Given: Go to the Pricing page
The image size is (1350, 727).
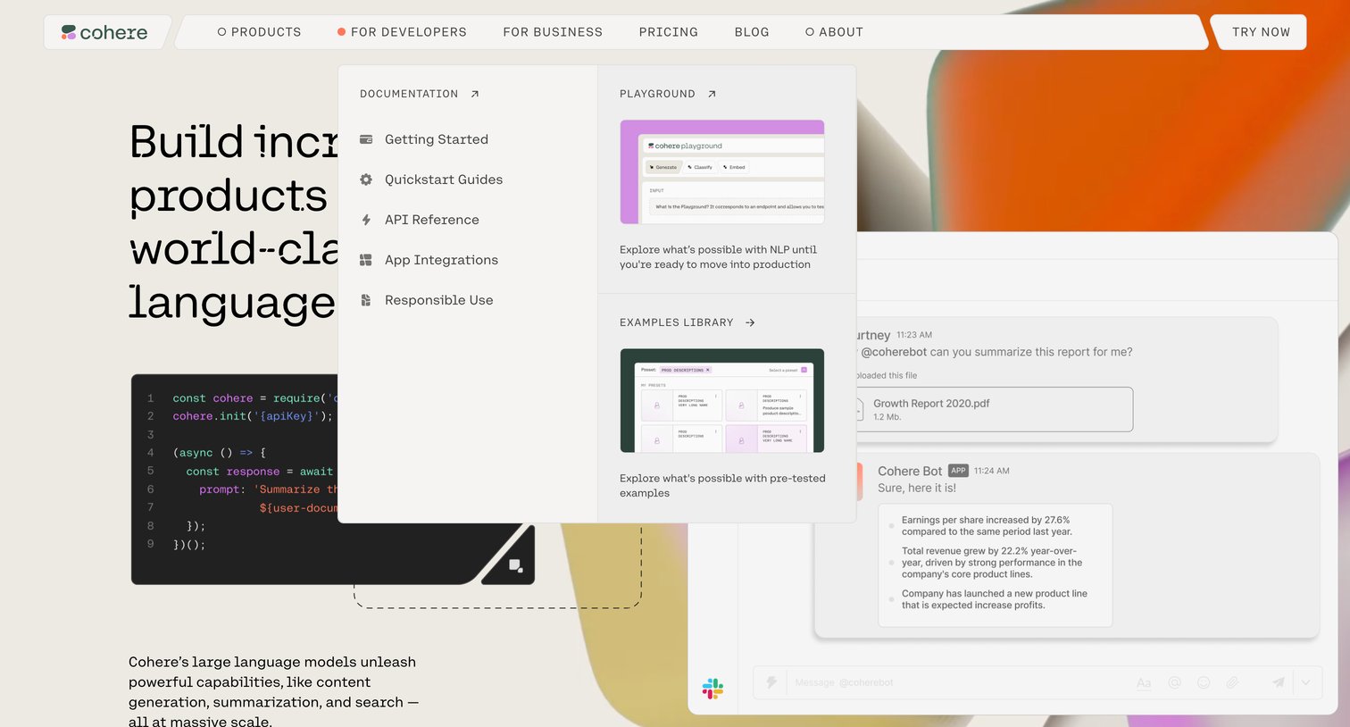Looking at the screenshot, I should pos(669,32).
